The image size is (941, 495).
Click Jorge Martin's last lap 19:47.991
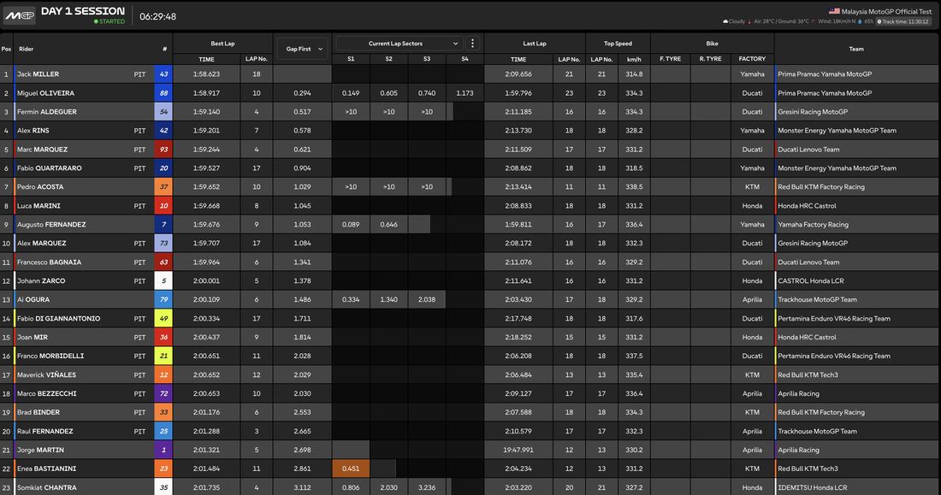[x=518, y=450]
